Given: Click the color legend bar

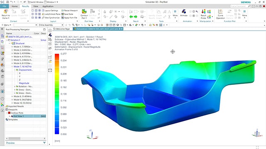Looking at the screenshot, I should click(57, 94).
